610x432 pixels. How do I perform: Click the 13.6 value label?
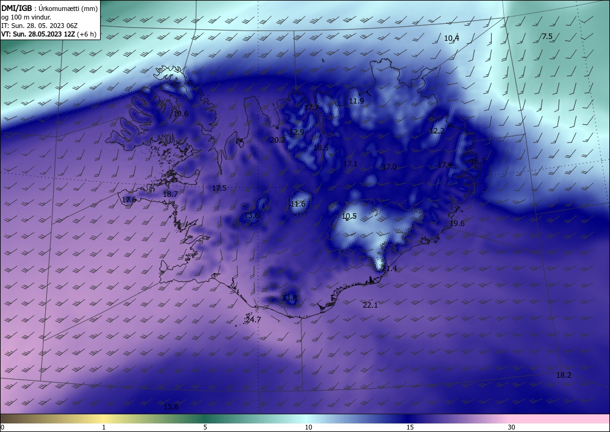(251, 216)
